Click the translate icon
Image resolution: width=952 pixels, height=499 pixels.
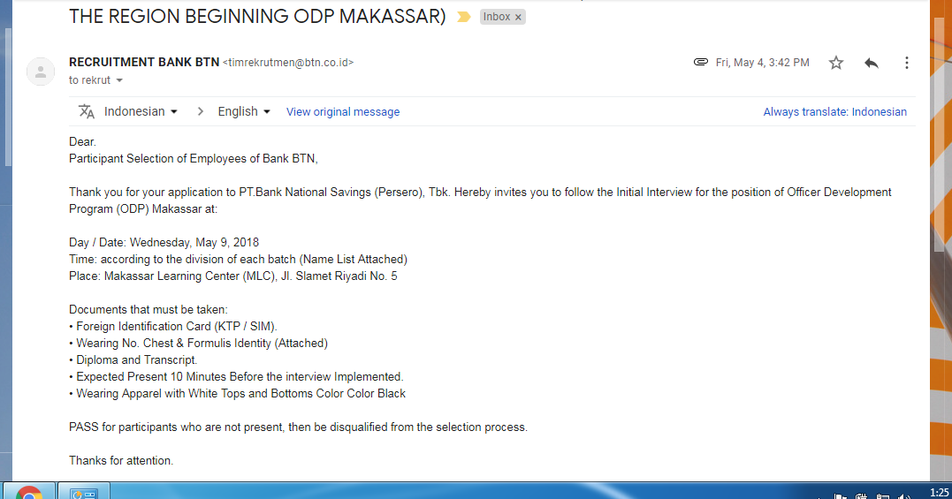click(x=87, y=111)
